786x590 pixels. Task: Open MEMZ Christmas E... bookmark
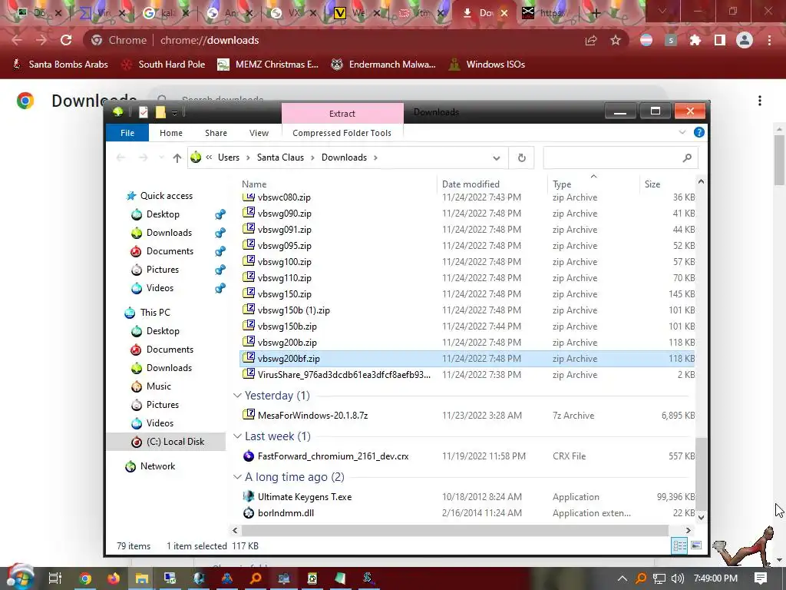tap(268, 65)
